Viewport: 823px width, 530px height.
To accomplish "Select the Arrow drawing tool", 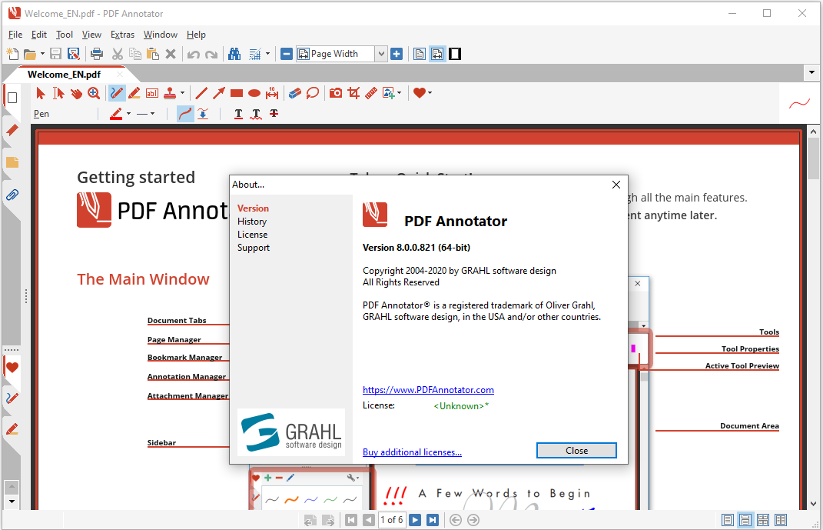I will coord(219,94).
